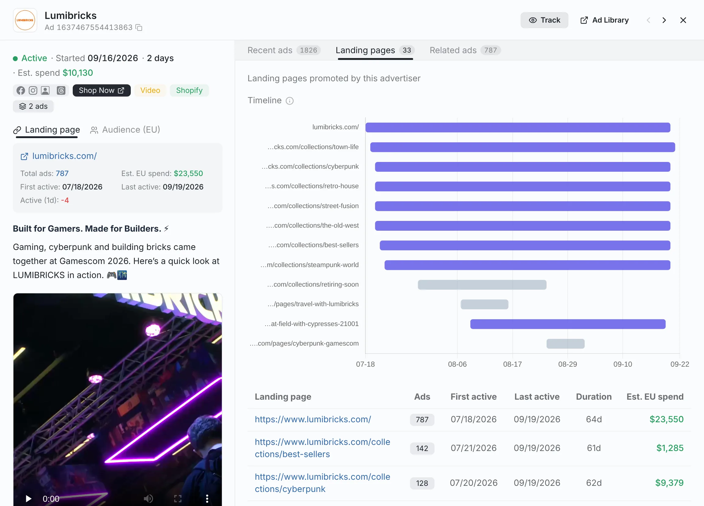The height and width of the screenshot is (506, 704).
Task: Click the steampunk-world collection timeline bar
Action: (x=527, y=265)
